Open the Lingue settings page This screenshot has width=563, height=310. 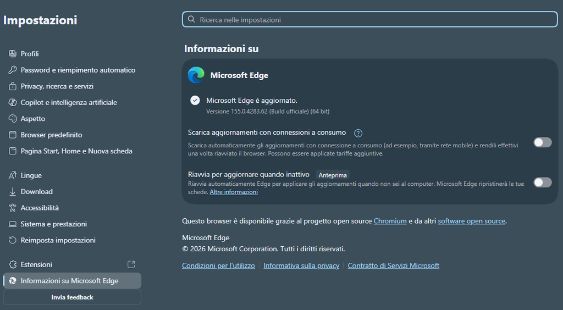coord(72,175)
